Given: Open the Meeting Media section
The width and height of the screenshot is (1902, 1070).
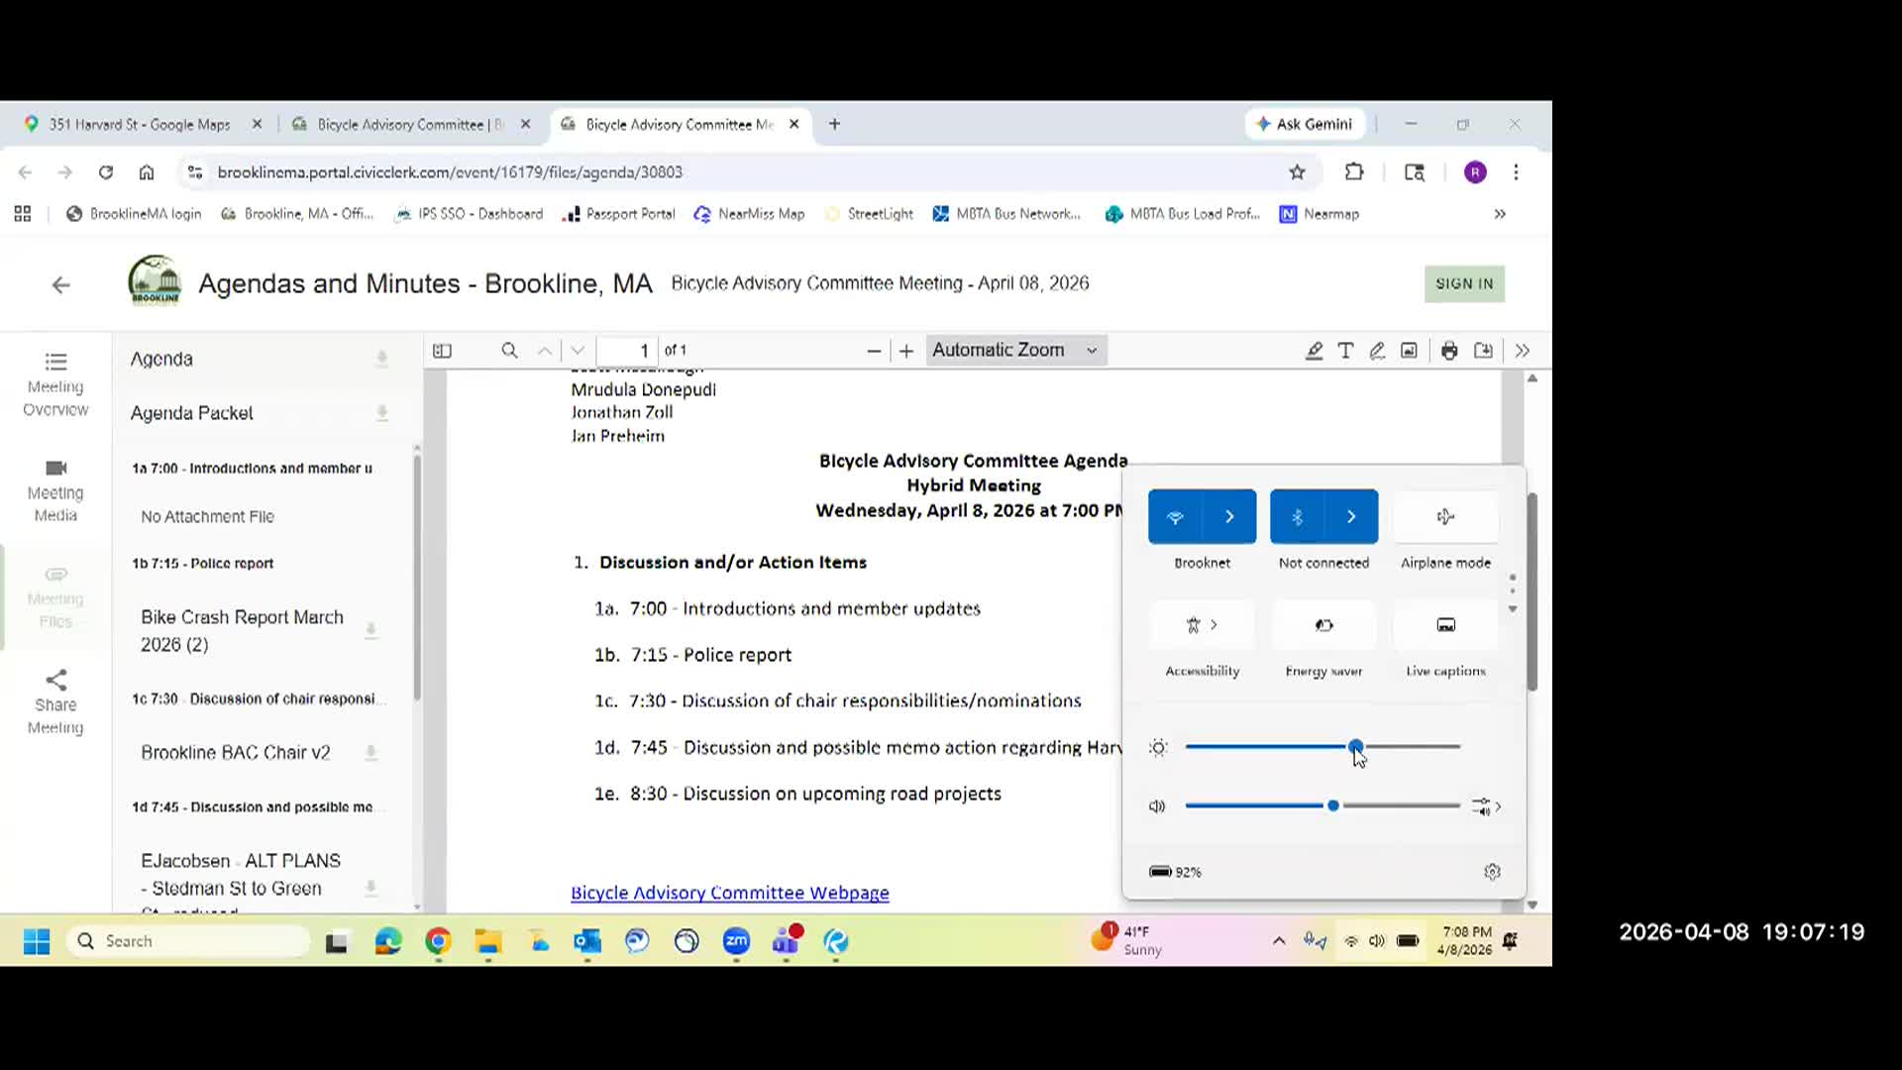Looking at the screenshot, I should pos(55,490).
